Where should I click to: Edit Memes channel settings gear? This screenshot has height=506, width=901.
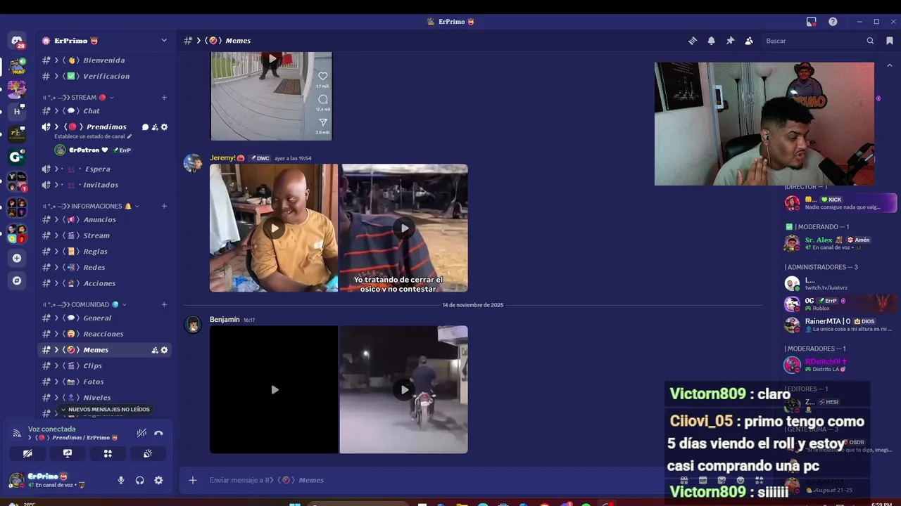click(x=164, y=350)
